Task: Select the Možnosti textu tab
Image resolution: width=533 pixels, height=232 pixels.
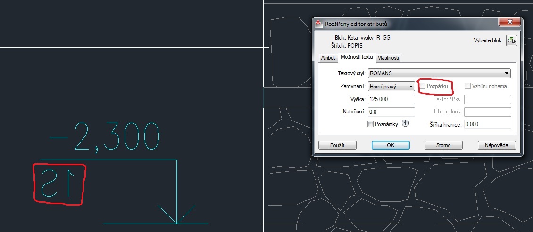Action: tap(357, 57)
